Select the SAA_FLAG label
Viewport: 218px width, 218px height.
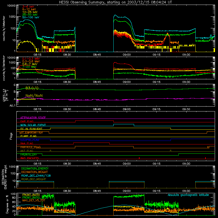tap(27, 144)
